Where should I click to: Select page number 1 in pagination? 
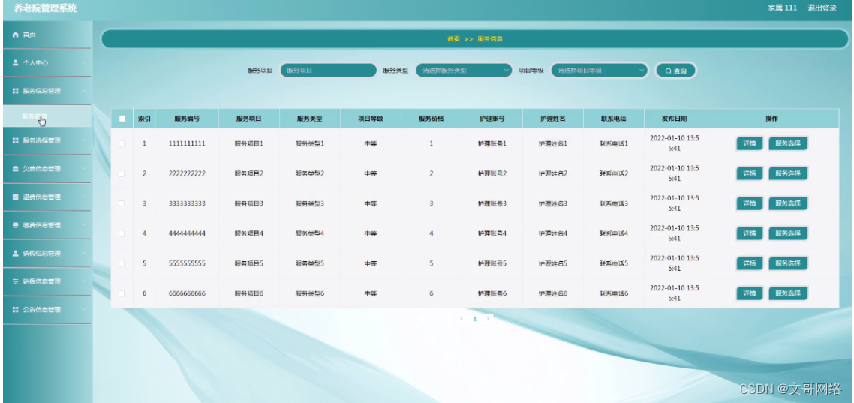pyautogui.click(x=475, y=319)
